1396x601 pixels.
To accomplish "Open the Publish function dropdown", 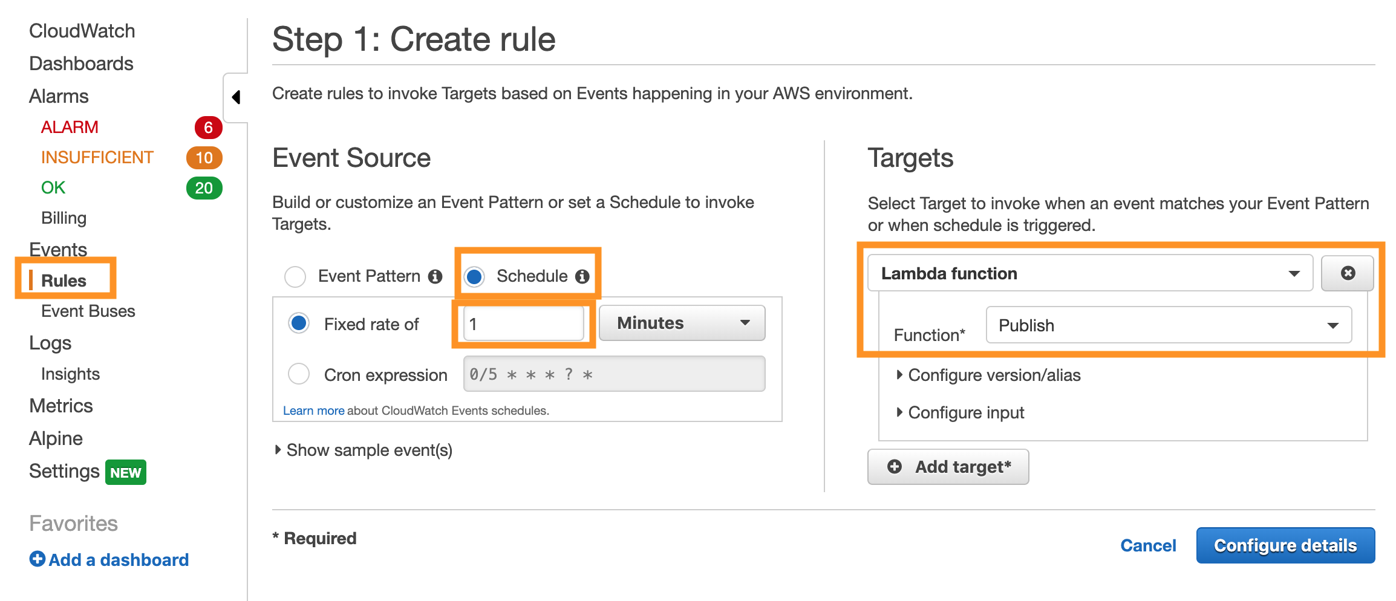I will pos(1169,325).
